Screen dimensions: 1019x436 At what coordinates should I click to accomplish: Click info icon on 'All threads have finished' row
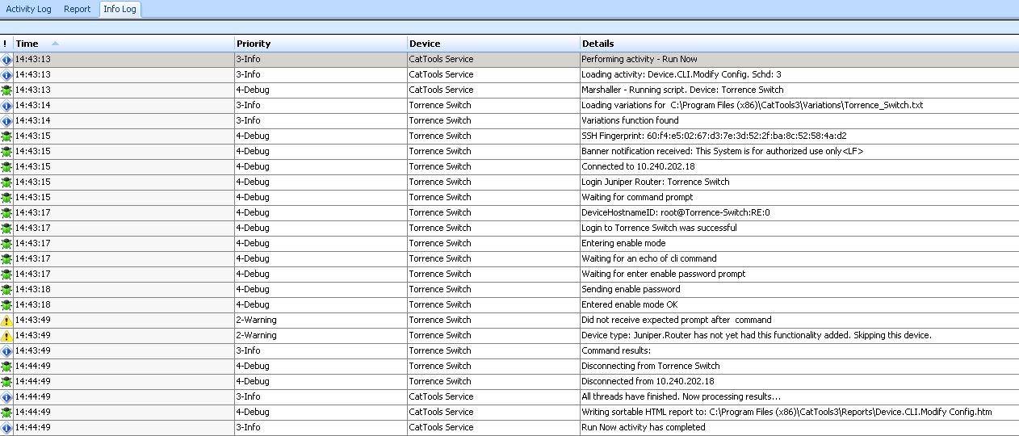click(6, 397)
